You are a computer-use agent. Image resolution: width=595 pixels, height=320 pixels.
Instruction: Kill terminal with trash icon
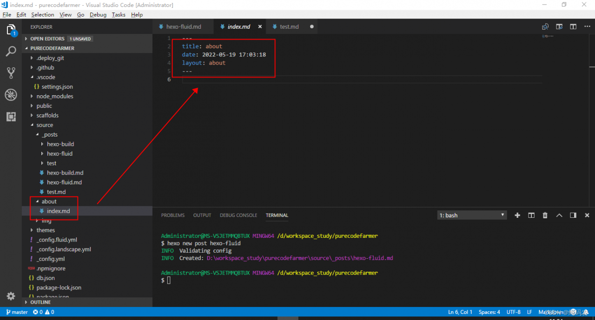pyautogui.click(x=545, y=216)
